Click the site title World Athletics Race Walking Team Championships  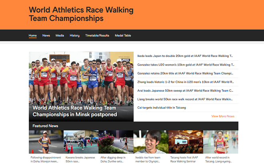click(81, 14)
